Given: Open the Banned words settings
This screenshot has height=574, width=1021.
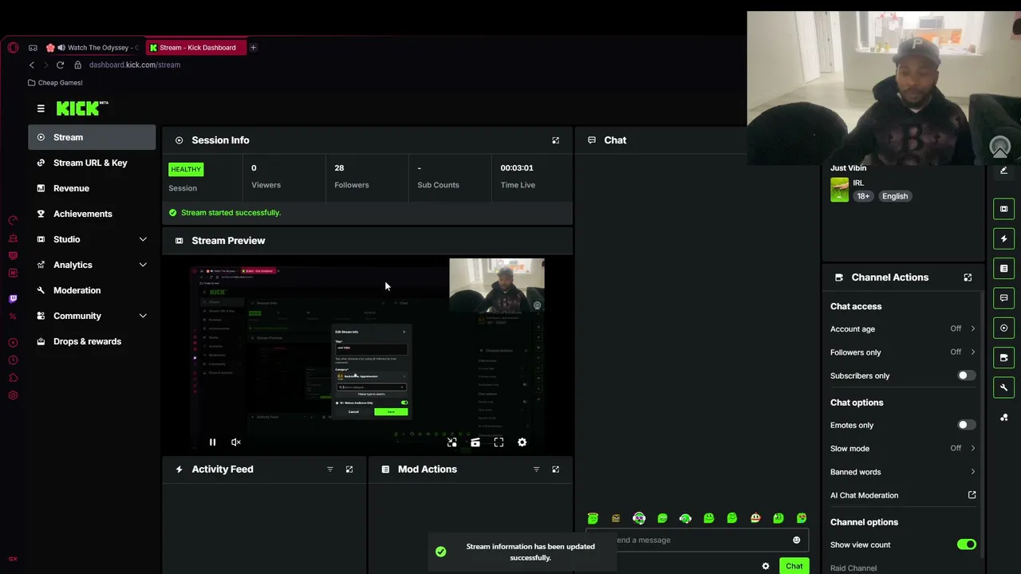Looking at the screenshot, I should (903, 472).
